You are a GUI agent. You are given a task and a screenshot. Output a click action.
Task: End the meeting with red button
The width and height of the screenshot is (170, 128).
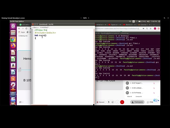tap(122, 102)
